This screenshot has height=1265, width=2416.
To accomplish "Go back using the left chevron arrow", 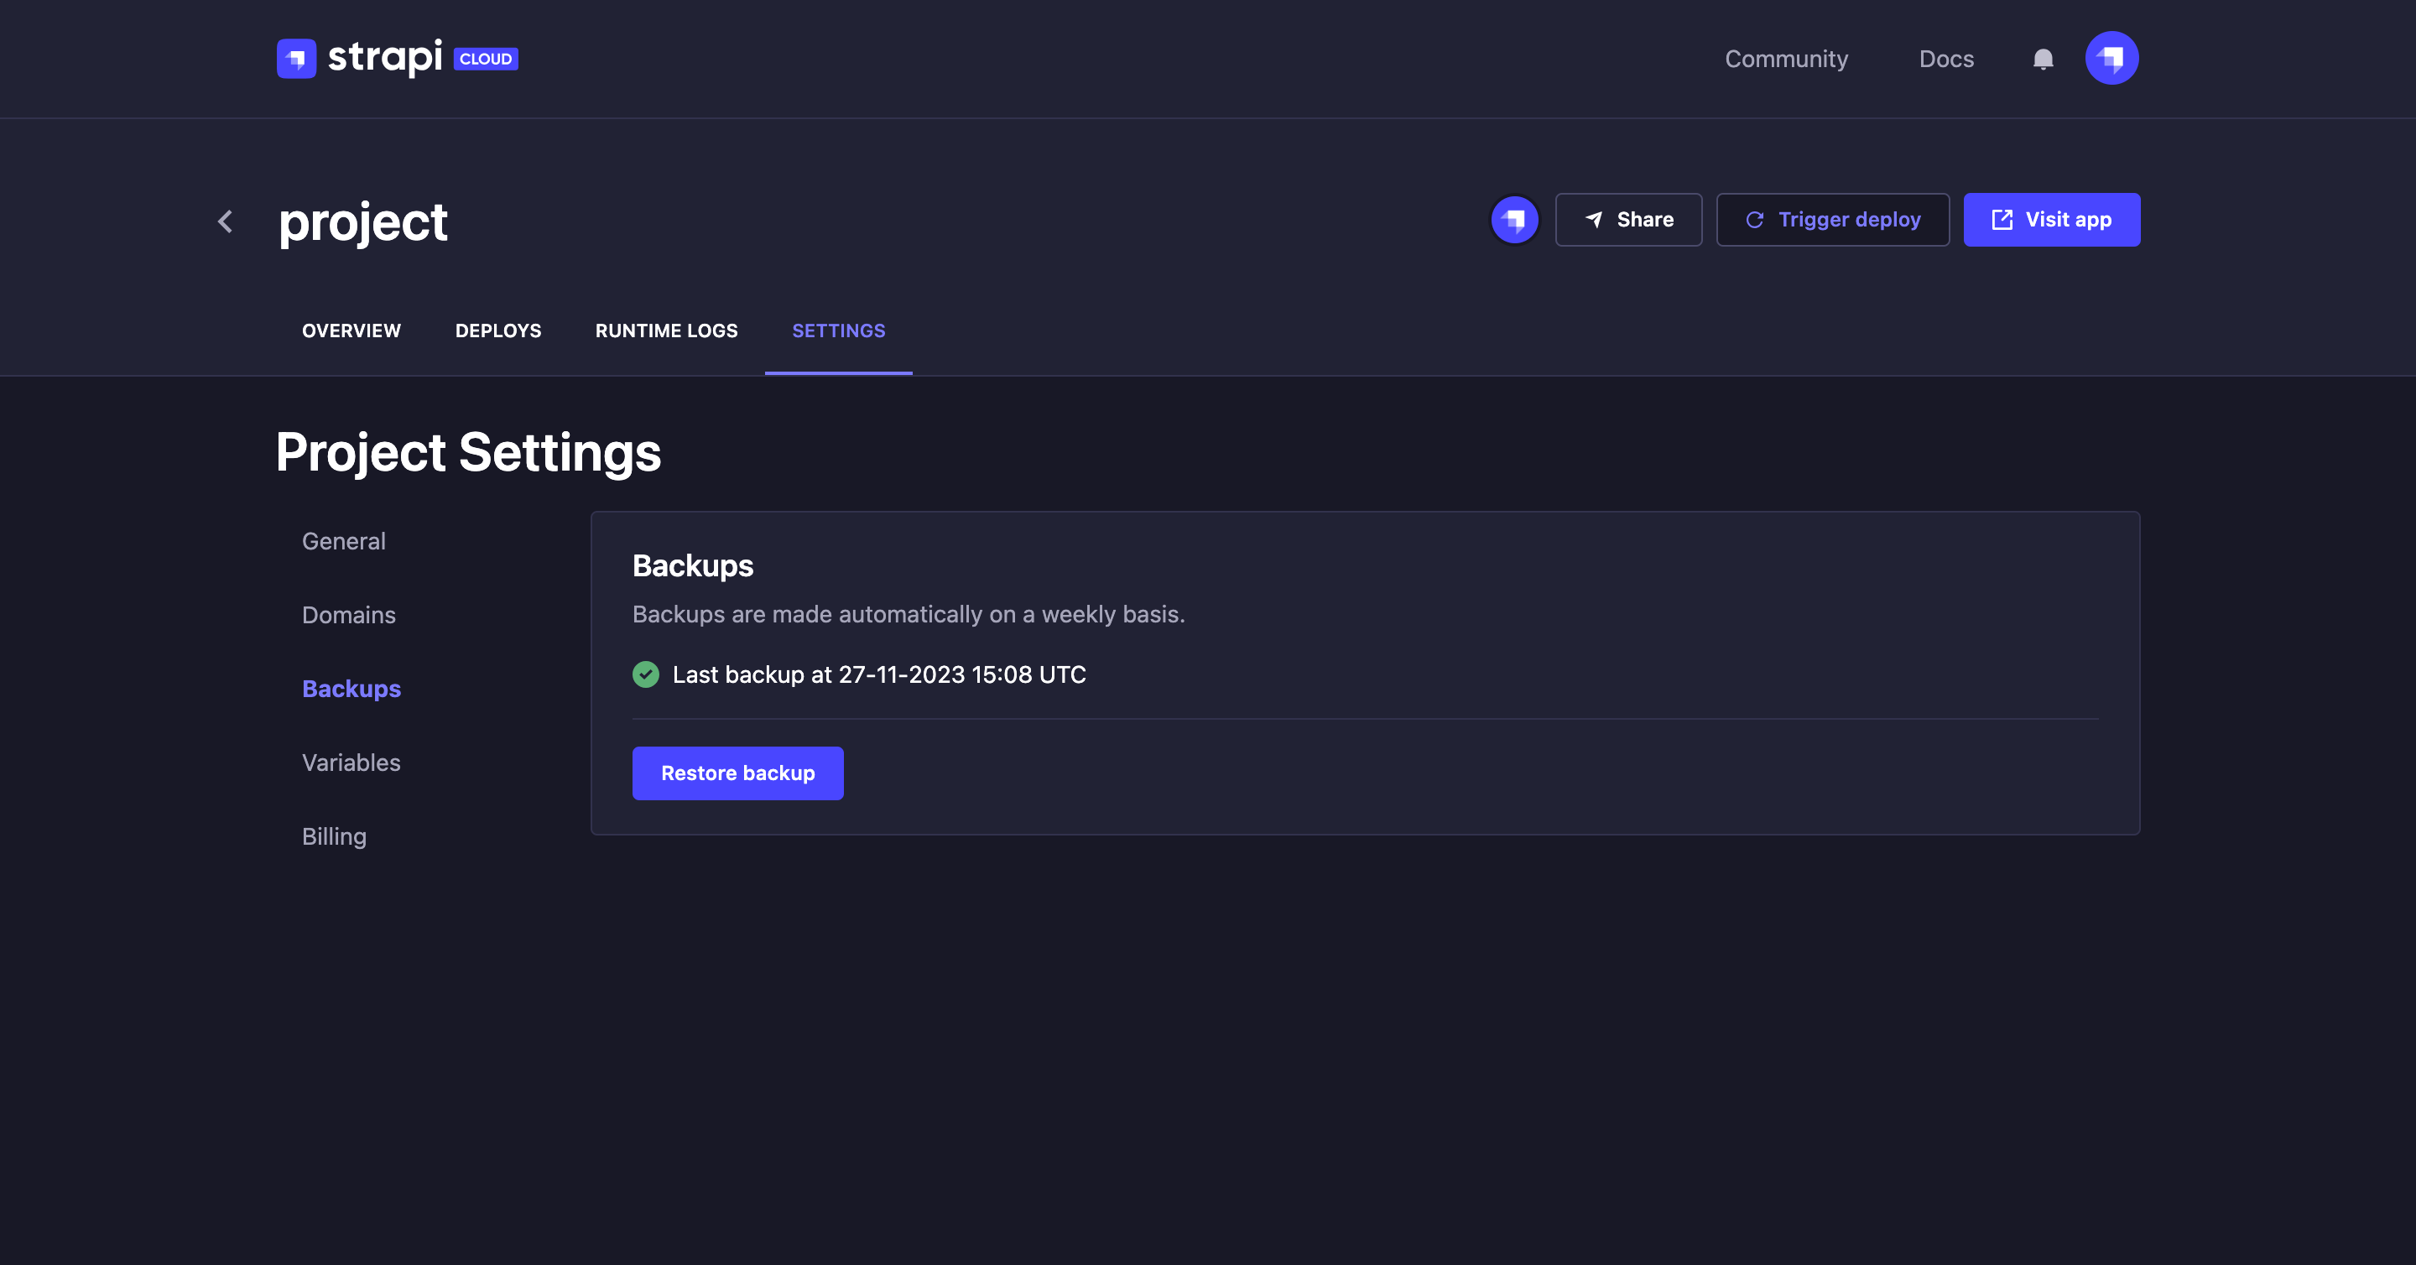I will pos(225,221).
